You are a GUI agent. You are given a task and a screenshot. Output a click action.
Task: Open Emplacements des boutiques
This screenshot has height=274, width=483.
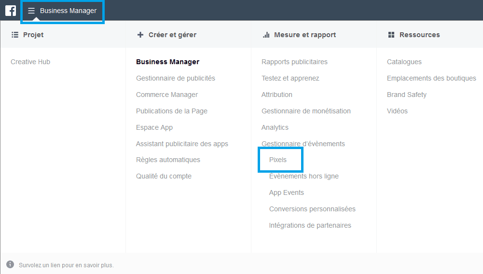click(x=431, y=78)
